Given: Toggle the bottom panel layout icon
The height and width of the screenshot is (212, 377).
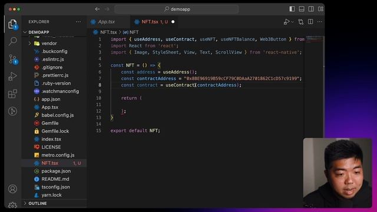Looking at the screenshot, I should [302, 9].
